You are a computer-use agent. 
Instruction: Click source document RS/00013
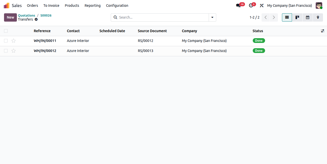(x=146, y=51)
